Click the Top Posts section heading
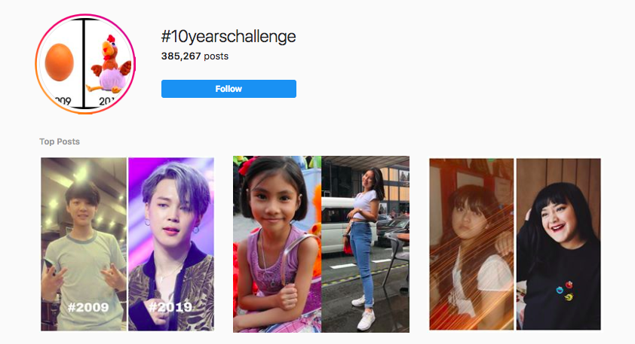The height and width of the screenshot is (344, 635). pos(60,142)
